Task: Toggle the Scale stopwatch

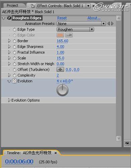Action: pyautogui.click(x=14, y=58)
